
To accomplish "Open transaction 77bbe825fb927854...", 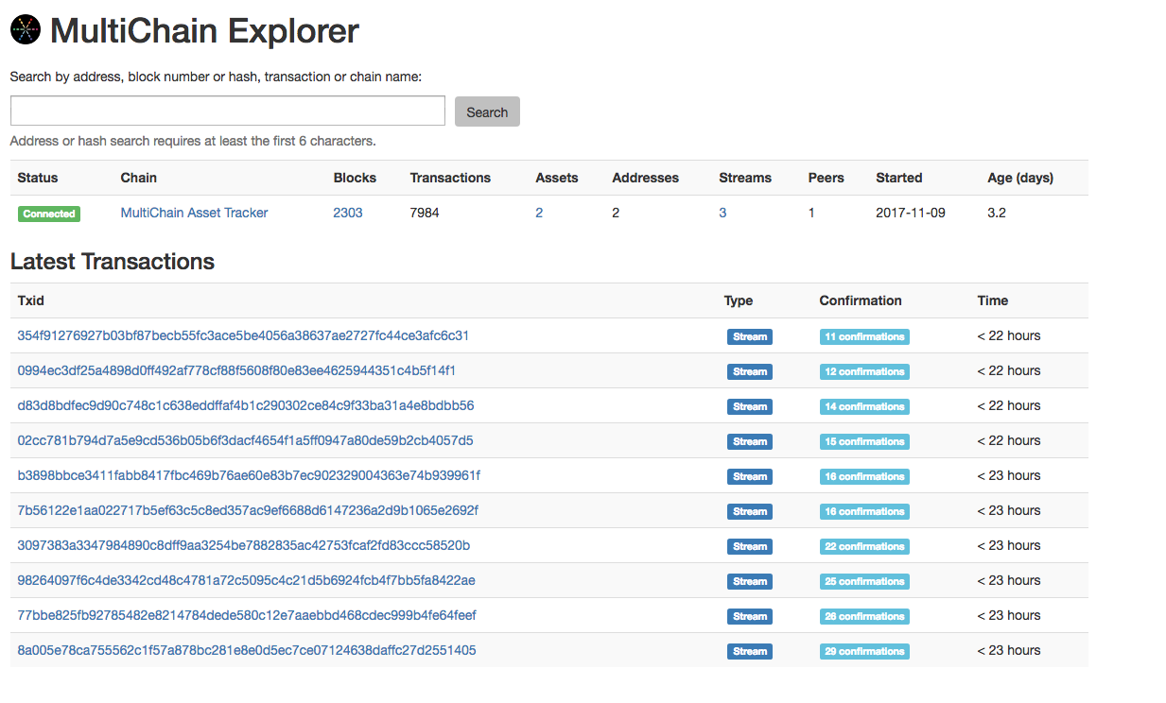I will click(x=247, y=615).
